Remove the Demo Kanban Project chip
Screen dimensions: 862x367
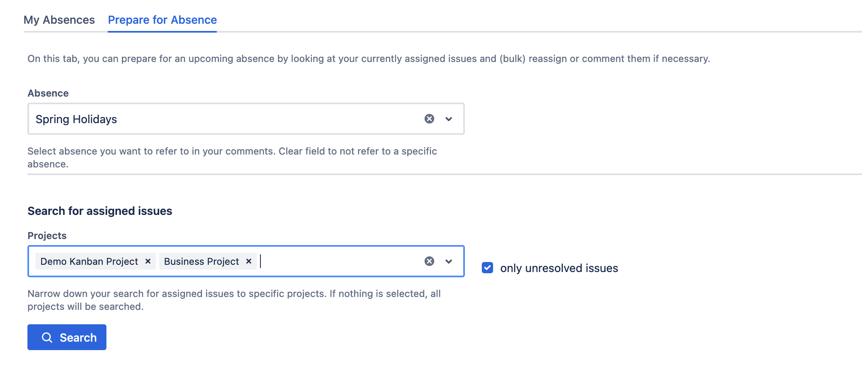pyautogui.click(x=148, y=261)
